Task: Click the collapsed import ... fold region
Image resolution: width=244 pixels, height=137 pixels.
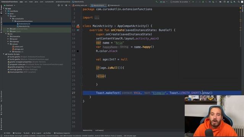Action: tap(96, 18)
